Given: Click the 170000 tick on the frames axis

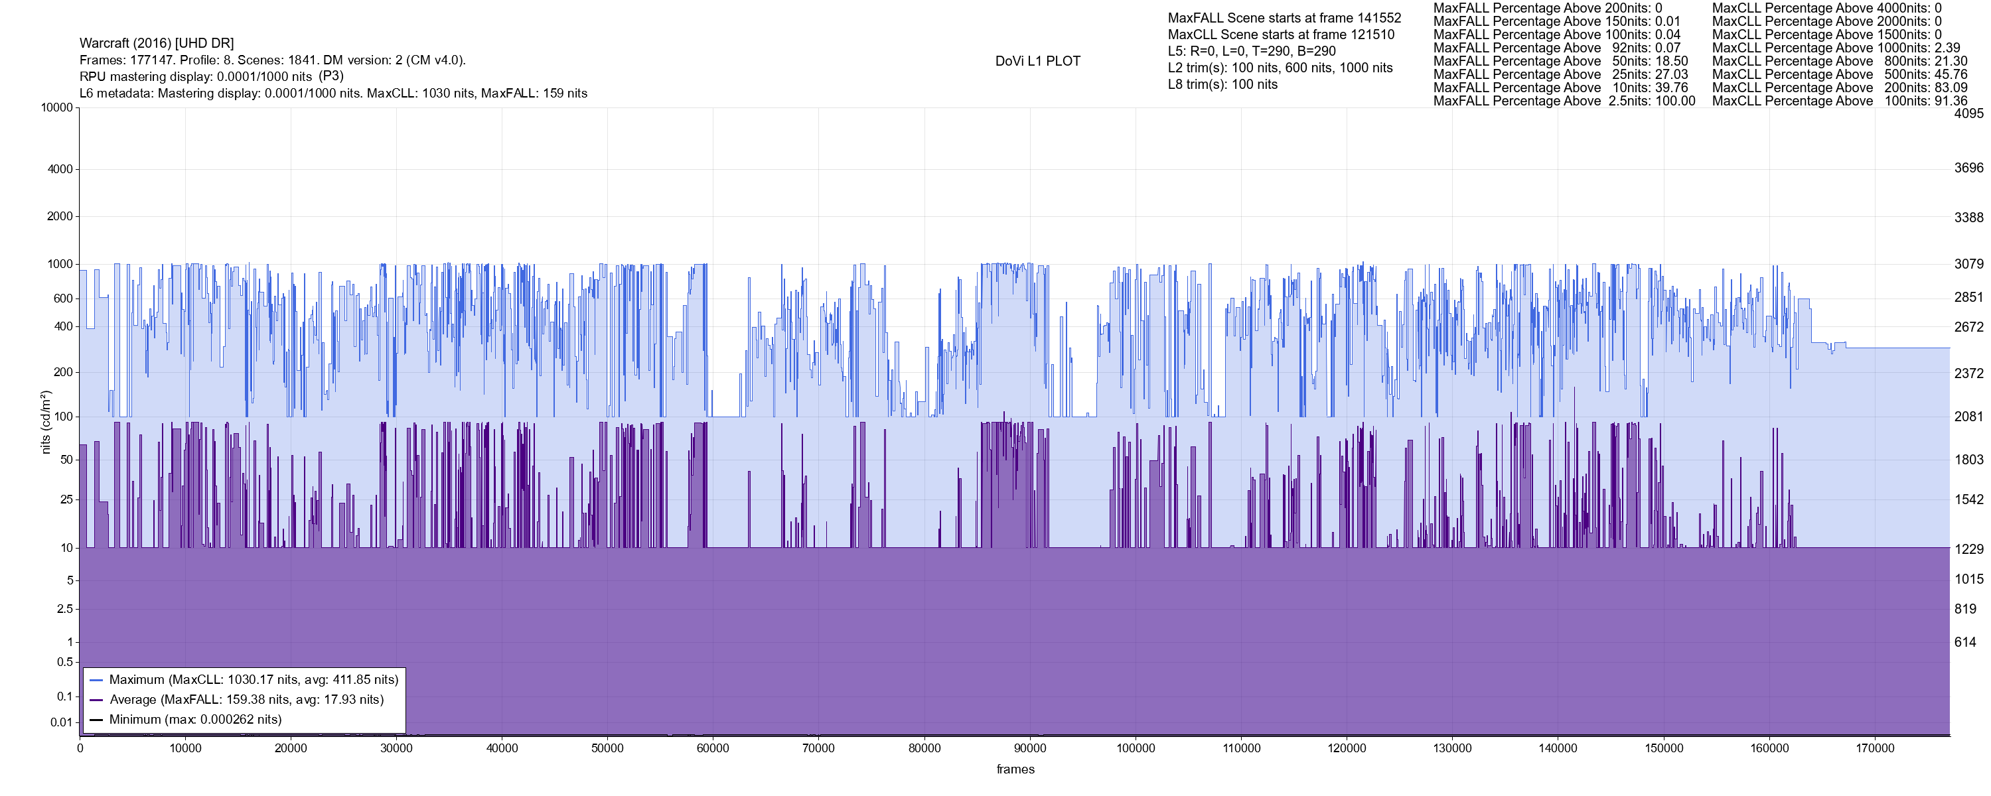Looking at the screenshot, I should click(x=1874, y=748).
